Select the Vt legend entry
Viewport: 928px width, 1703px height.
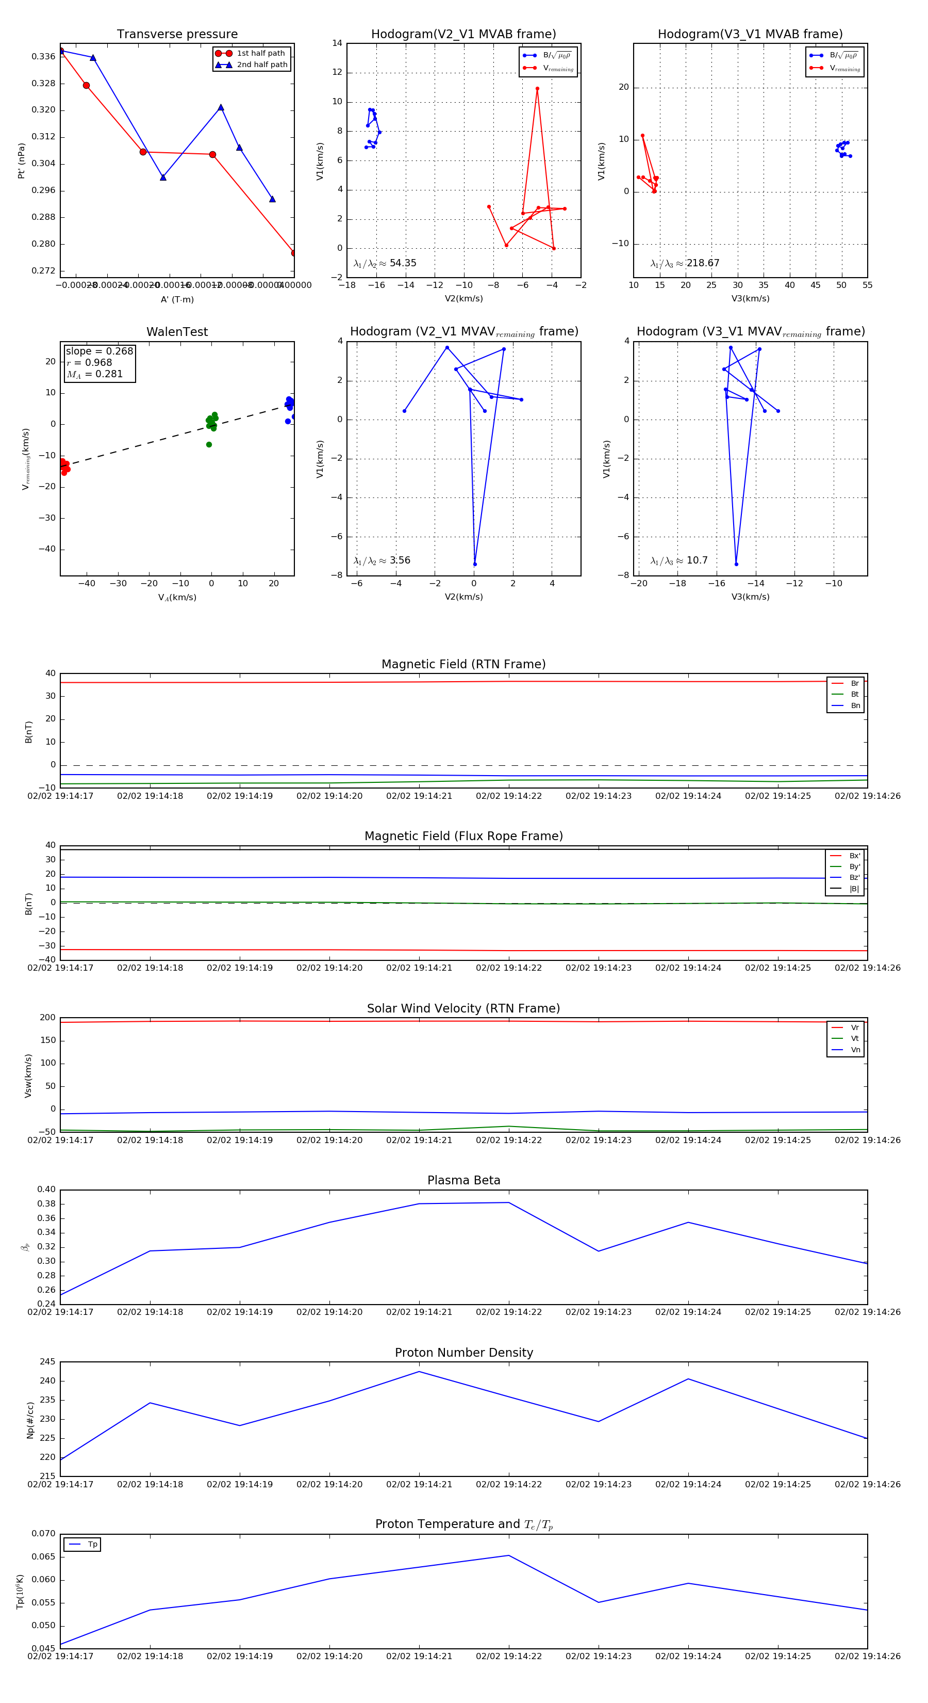[x=846, y=1039]
